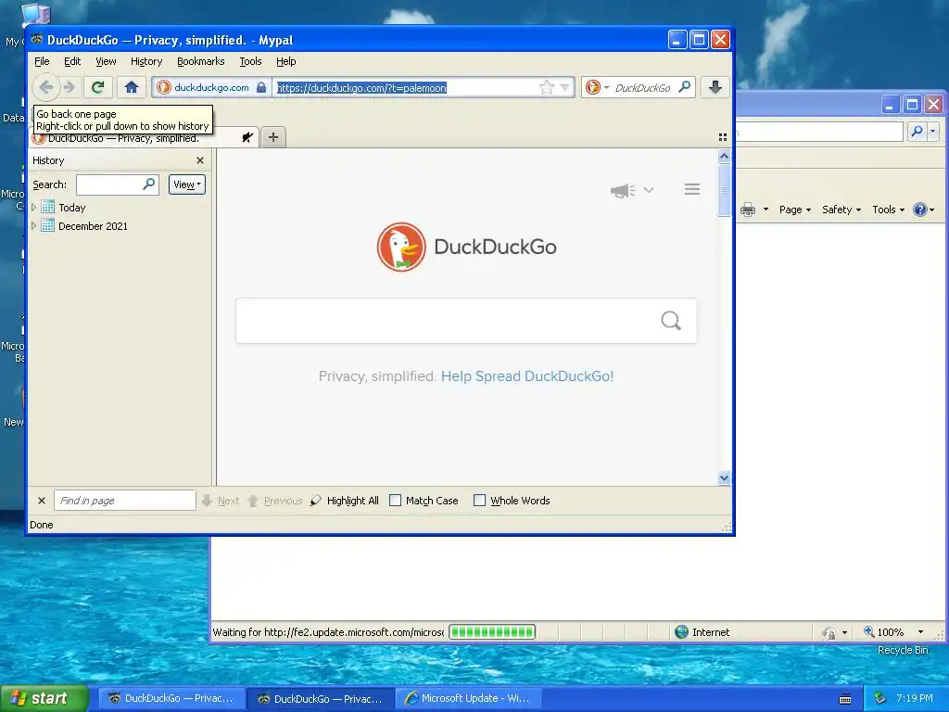Click the URL address field

(x=406, y=88)
